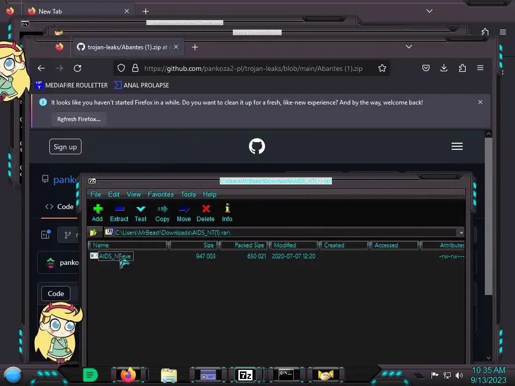Delete the selected file with the red X icon
This screenshot has height=386, width=515.
click(206, 213)
